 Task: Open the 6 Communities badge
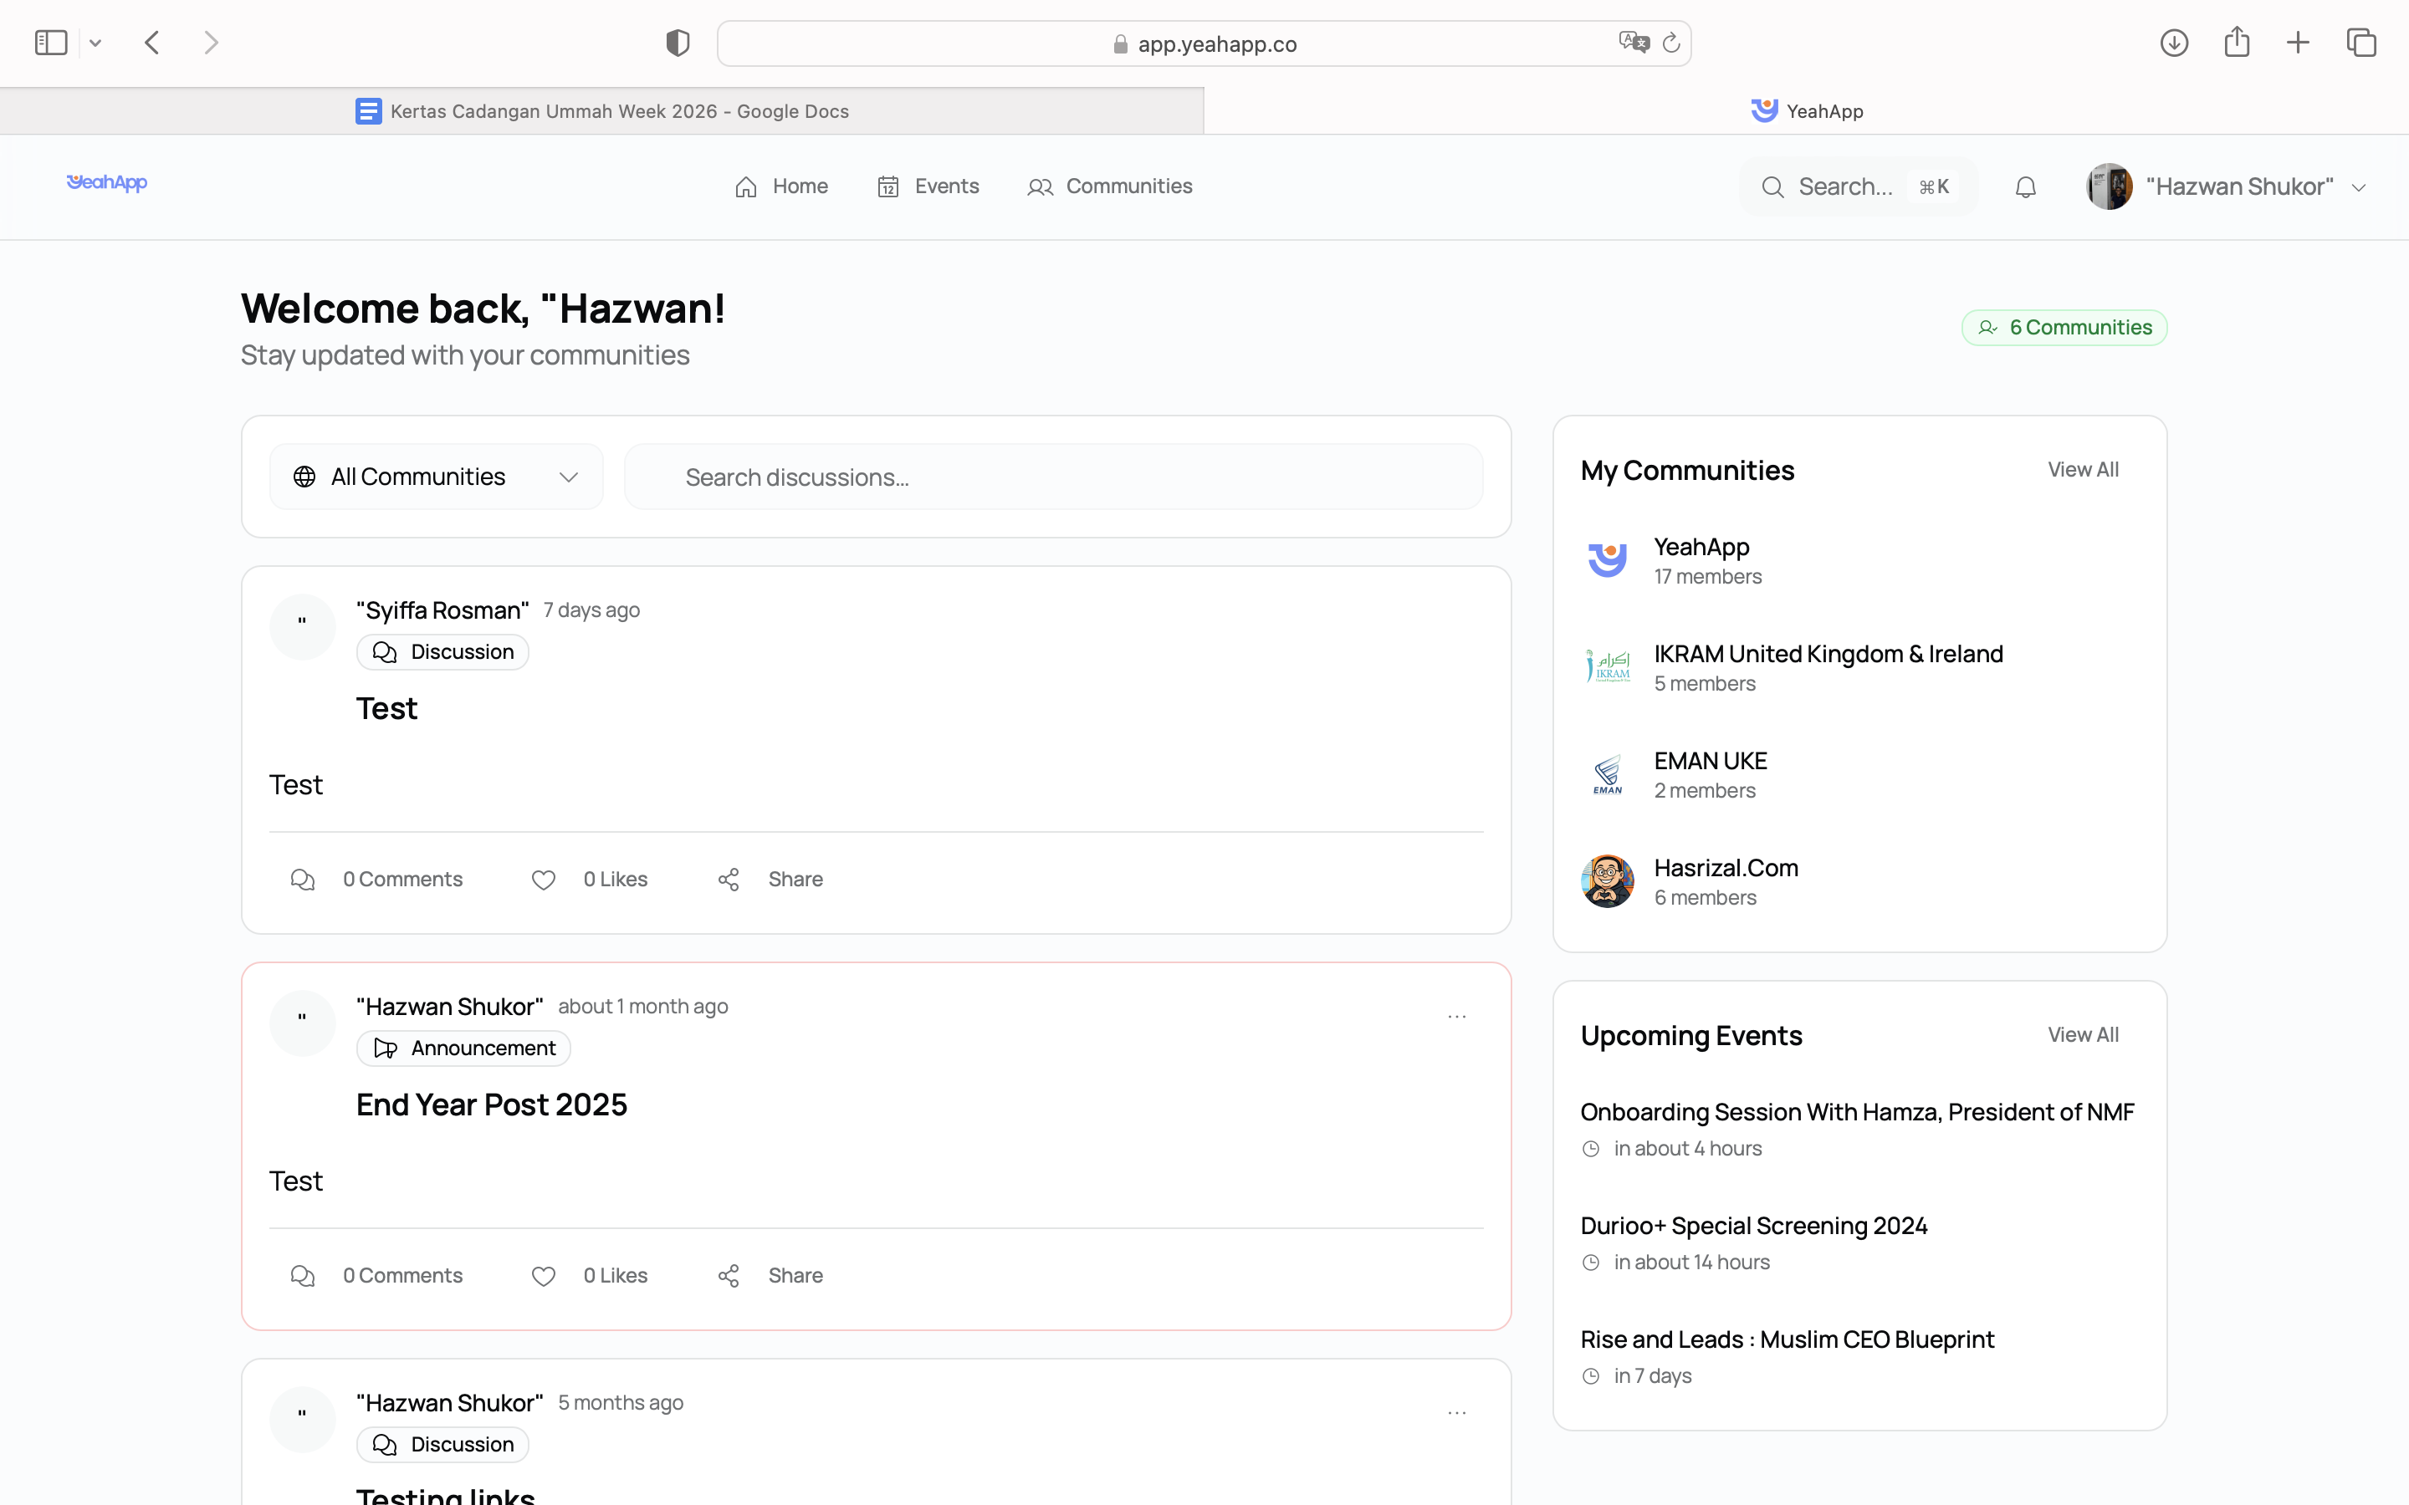click(x=2064, y=326)
